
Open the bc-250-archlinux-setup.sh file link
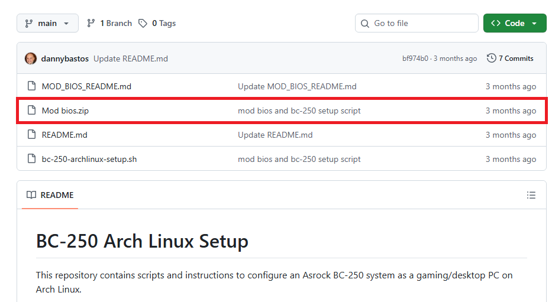click(x=89, y=159)
